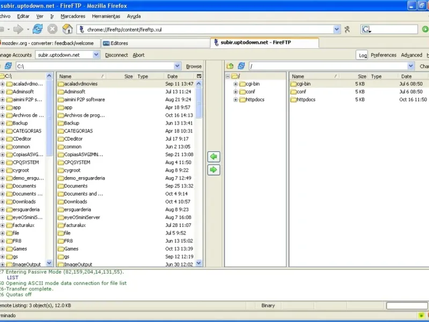This screenshot has width=429, height=322.
Task: Select the CATEGORIAS row in local list
Action: coord(127,131)
